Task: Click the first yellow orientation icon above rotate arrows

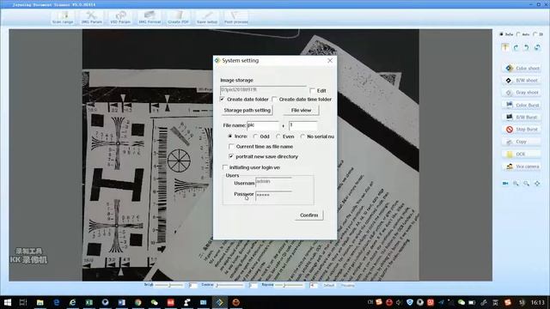Action: click(x=505, y=47)
